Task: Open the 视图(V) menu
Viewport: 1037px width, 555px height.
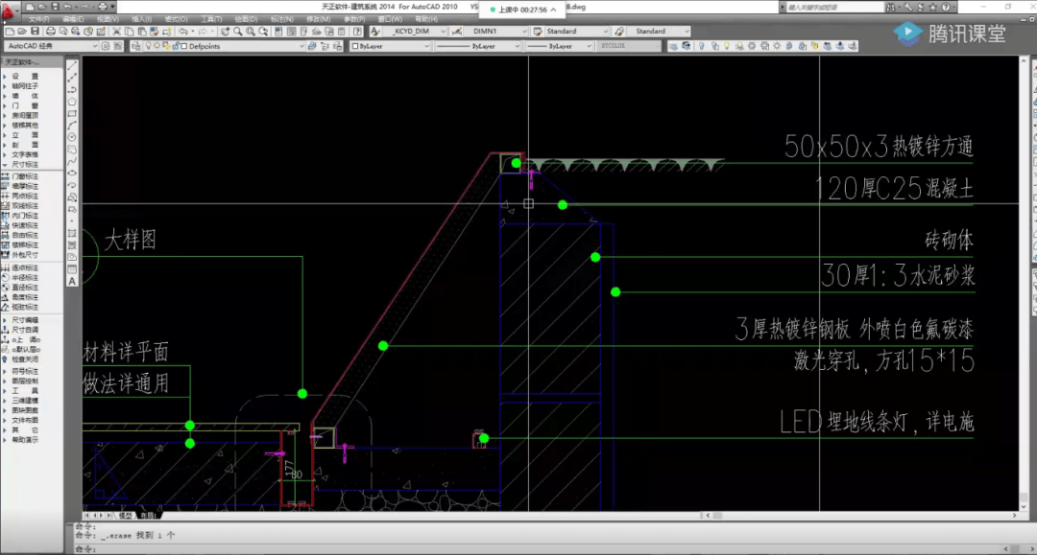Action: (108, 19)
